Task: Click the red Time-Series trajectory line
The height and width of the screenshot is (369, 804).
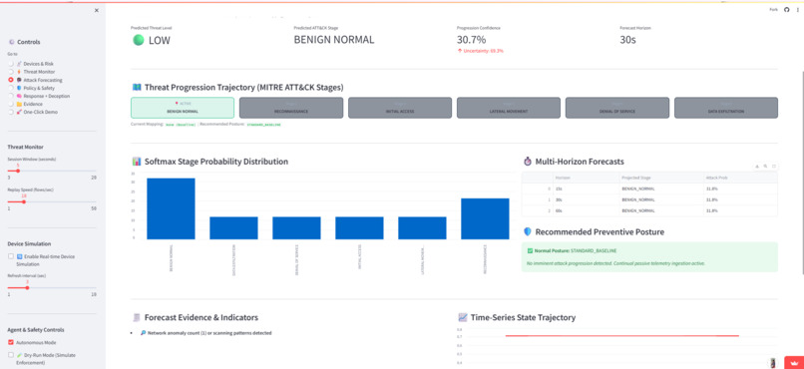Action: pos(622,336)
